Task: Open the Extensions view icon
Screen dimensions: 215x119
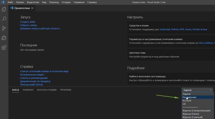Action: 4,48
